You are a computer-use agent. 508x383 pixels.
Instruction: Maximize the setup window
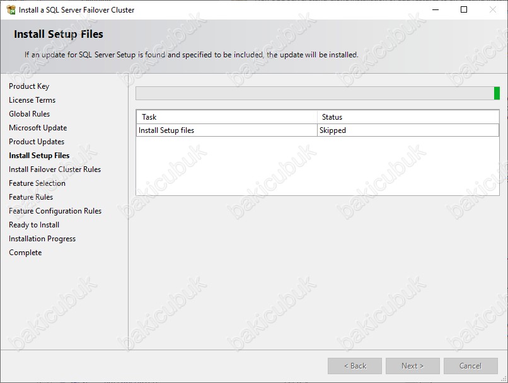[x=464, y=9]
